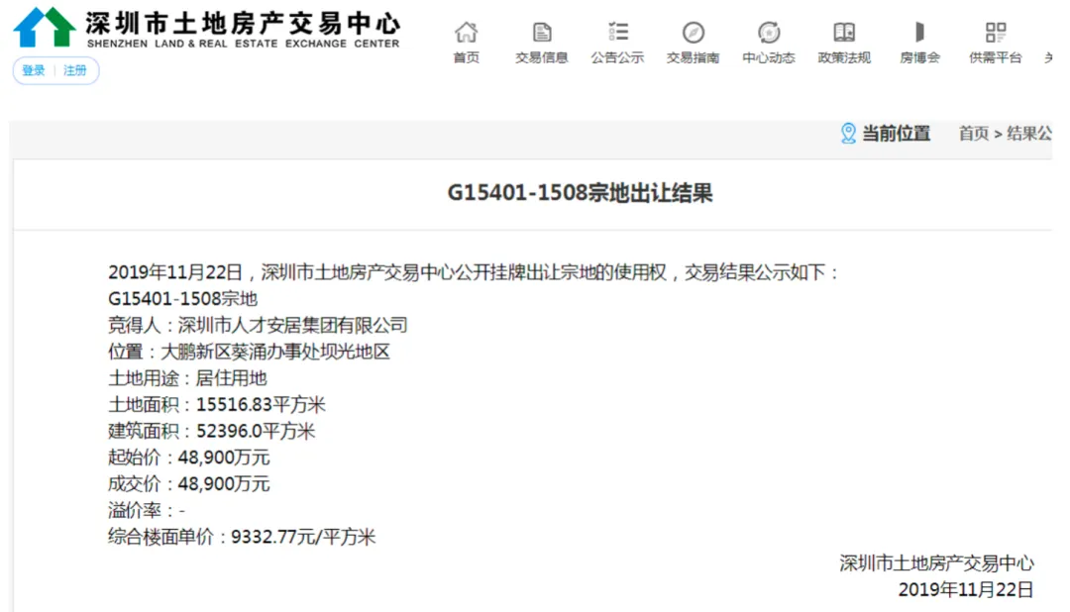The height and width of the screenshot is (612, 1070).
Task: Click the home icon above 首页
Action: coord(467,32)
